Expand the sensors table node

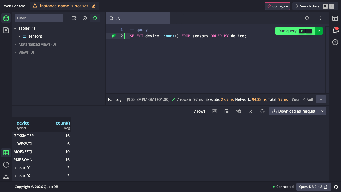(19, 36)
